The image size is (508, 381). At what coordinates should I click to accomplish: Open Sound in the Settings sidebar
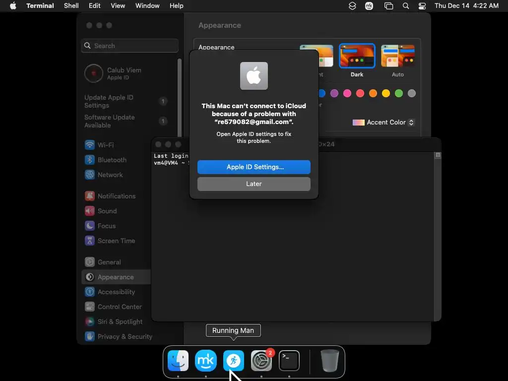click(116, 211)
